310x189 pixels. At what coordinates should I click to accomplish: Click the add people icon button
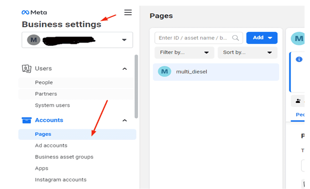tap(299, 101)
